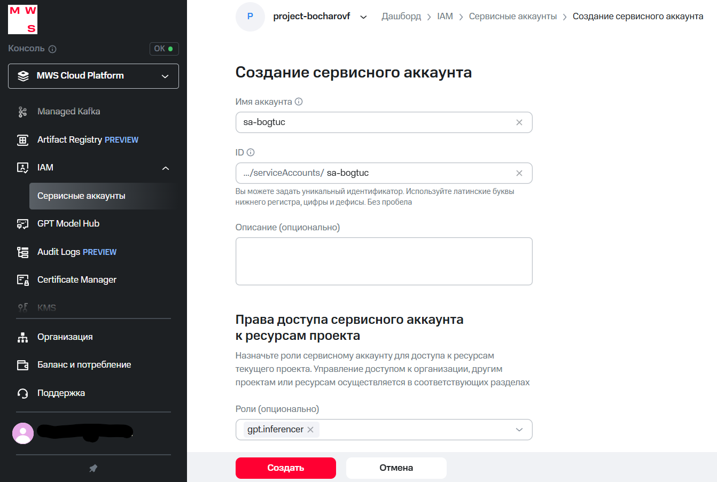Click the gpt.inferencer role tag text

(275, 429)
